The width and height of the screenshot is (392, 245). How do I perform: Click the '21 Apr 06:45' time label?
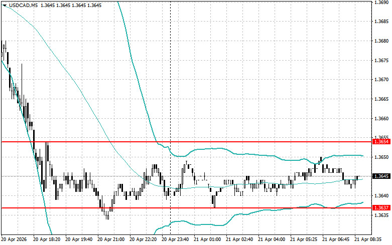point(336,239)
